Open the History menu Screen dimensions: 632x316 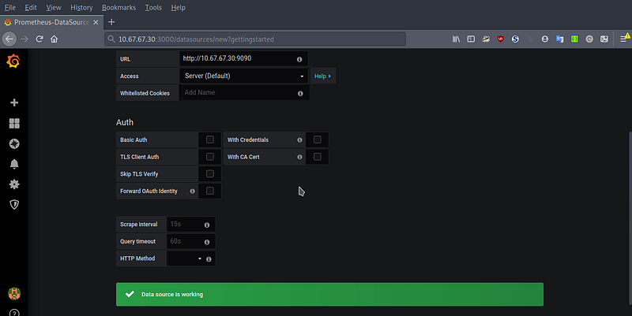point(81,8)
